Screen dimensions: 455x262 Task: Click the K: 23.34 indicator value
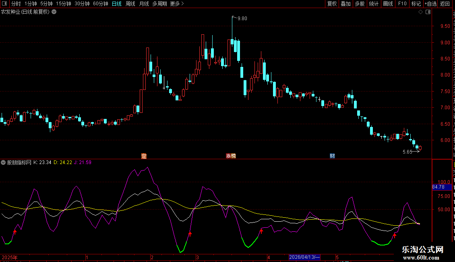tap(42, 163)
